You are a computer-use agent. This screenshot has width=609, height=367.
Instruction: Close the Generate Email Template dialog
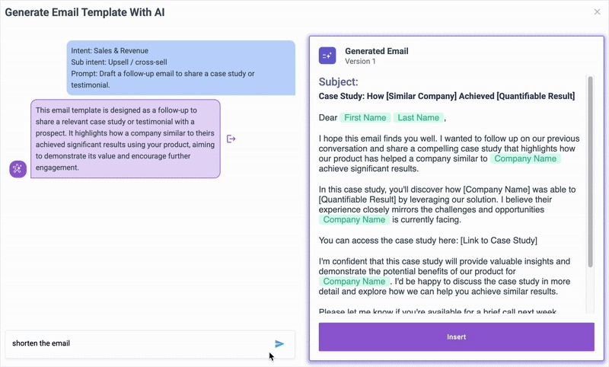(597, 12)
